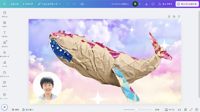Screen dimensions: 200x112
Task: Open the 57% zoom level menu
Action: pos(157,110)
